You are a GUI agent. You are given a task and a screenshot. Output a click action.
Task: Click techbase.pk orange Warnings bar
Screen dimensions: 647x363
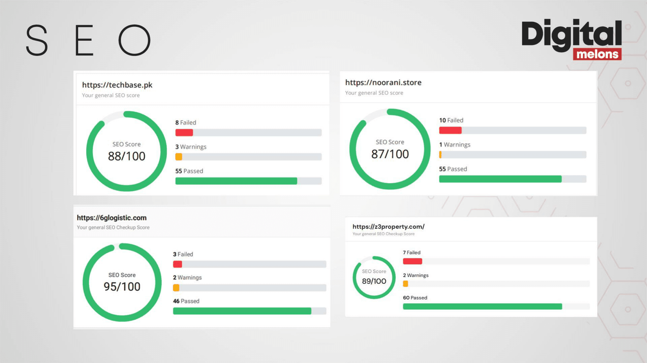click(x=179, y=157)
